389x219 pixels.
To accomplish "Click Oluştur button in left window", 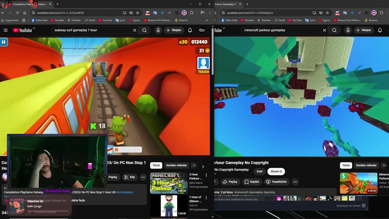I will pos(174,30).
